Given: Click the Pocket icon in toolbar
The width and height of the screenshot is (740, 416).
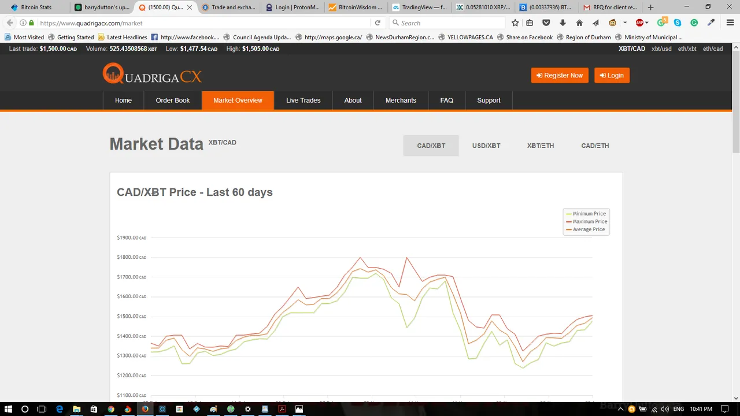Looking at the screenshot, I should click(546, 23).
